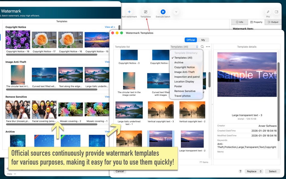Switch to the Property tab
The width and height of the screenshot is (286, 179).
[256, 22]
